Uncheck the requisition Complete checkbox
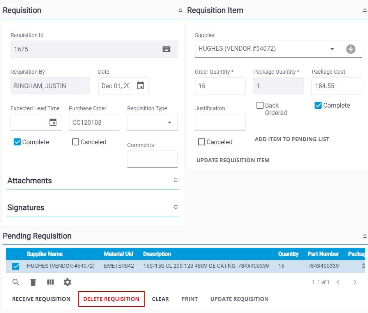 (17, 142)
